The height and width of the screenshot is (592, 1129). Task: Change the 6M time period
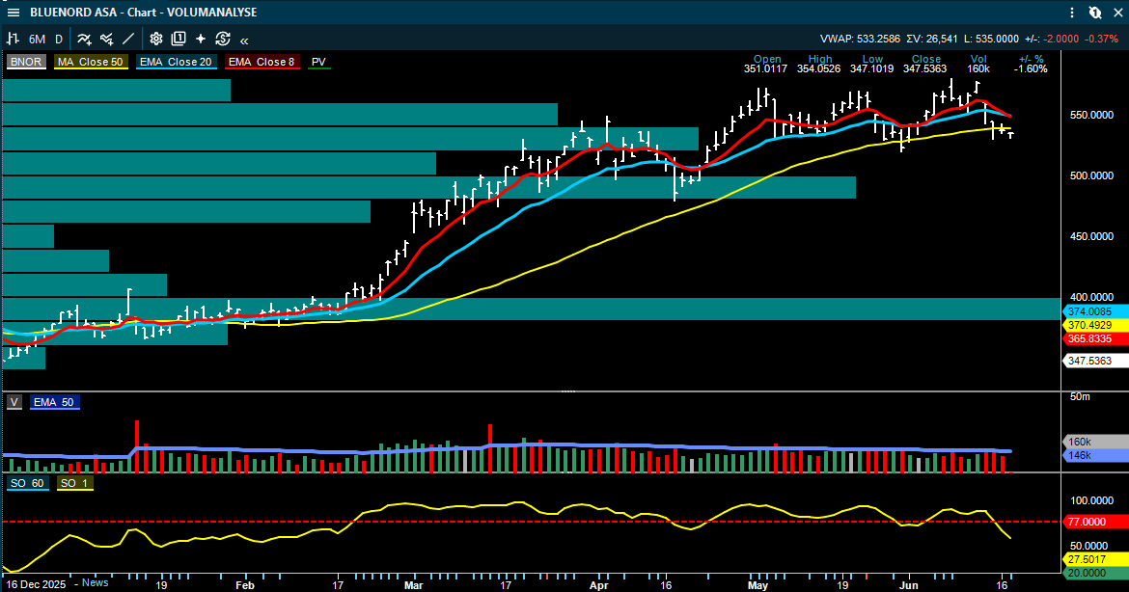pos(37,40)
